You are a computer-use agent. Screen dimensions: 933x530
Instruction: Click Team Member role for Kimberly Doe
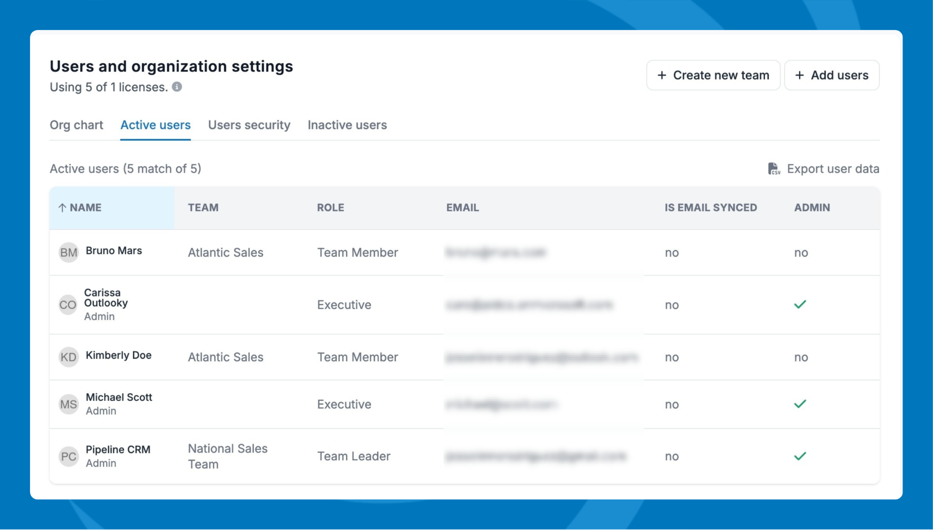click(x=357, y=357)
